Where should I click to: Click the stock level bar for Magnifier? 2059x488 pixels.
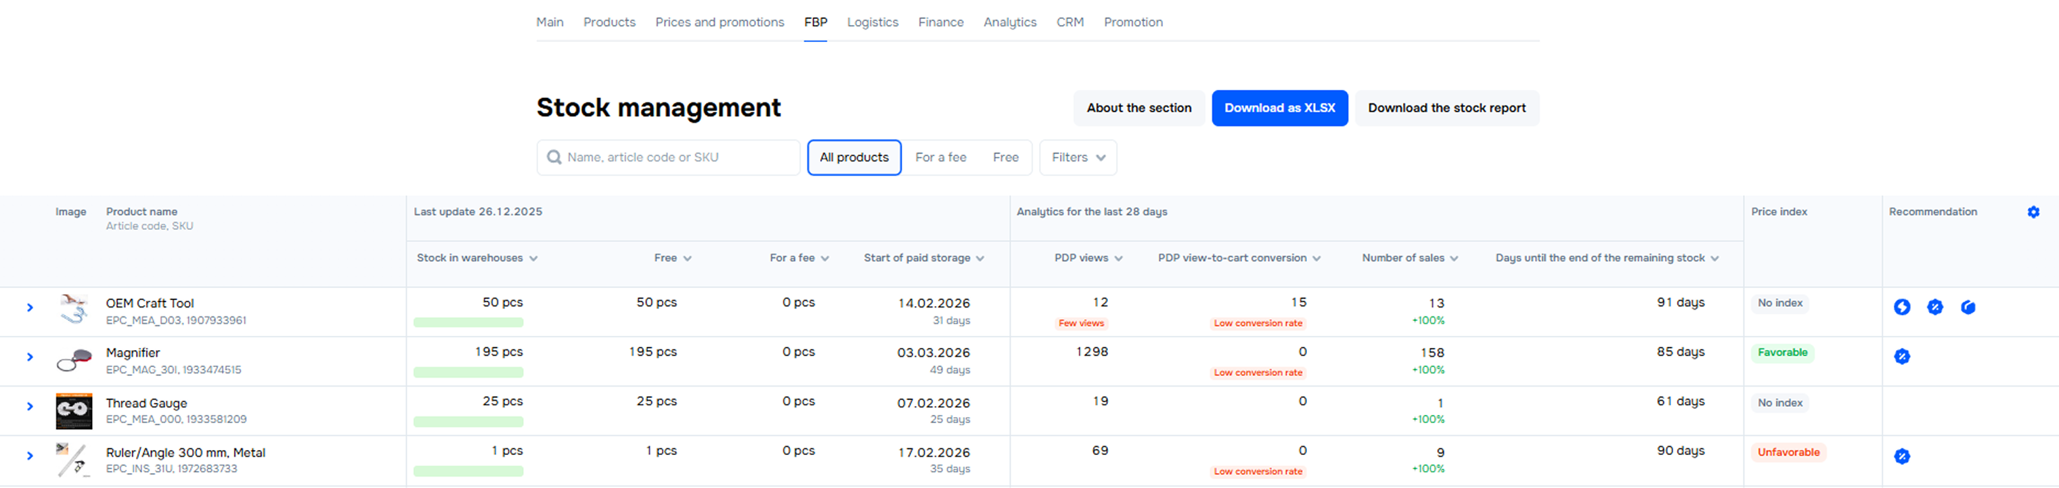click(x=468, y=372)
